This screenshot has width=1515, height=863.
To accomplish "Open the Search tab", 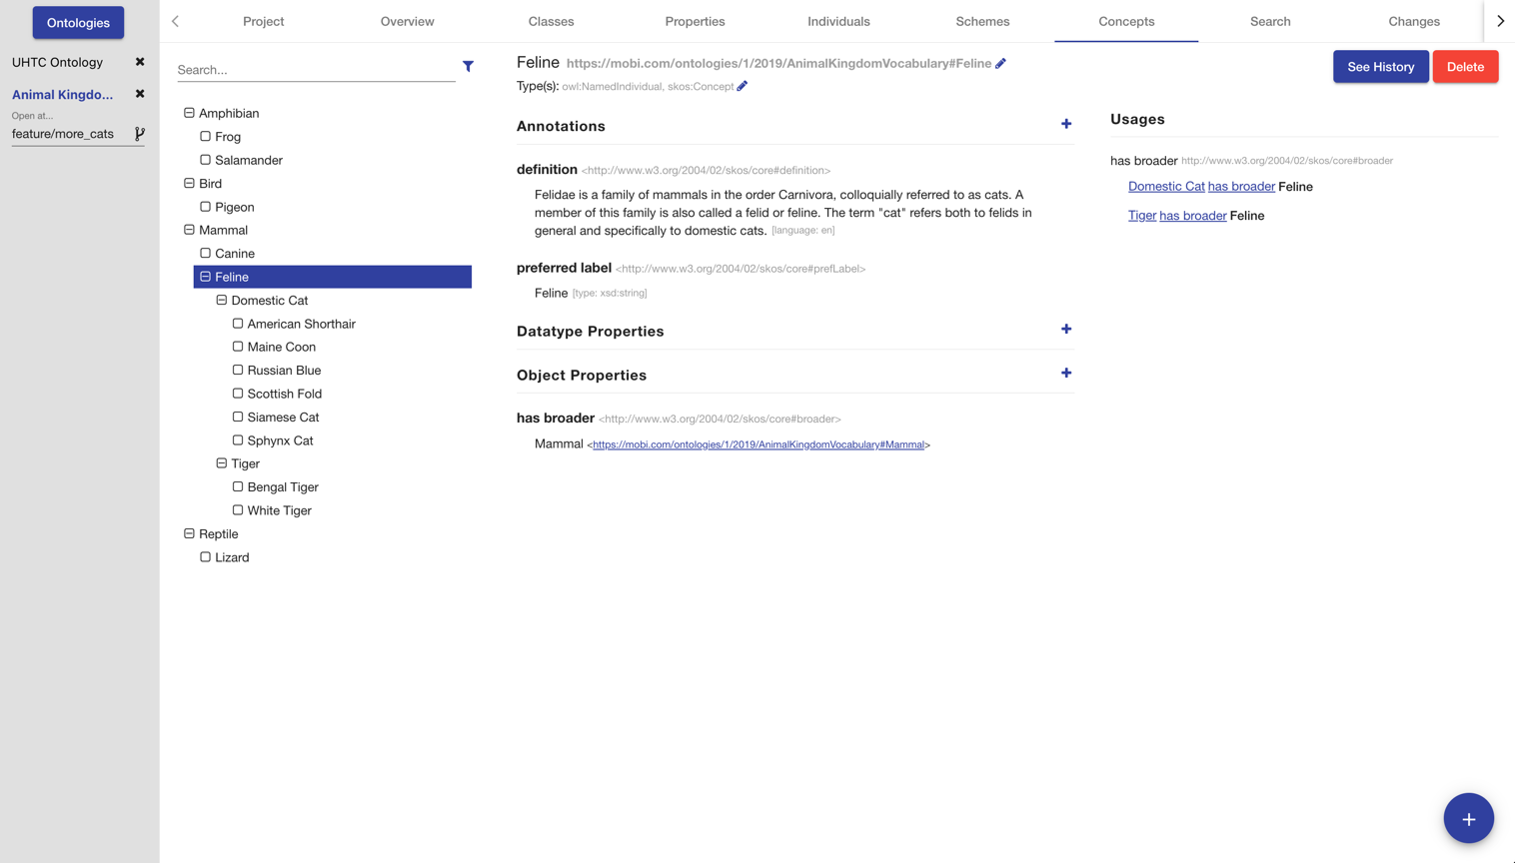I will [1270, 21].
